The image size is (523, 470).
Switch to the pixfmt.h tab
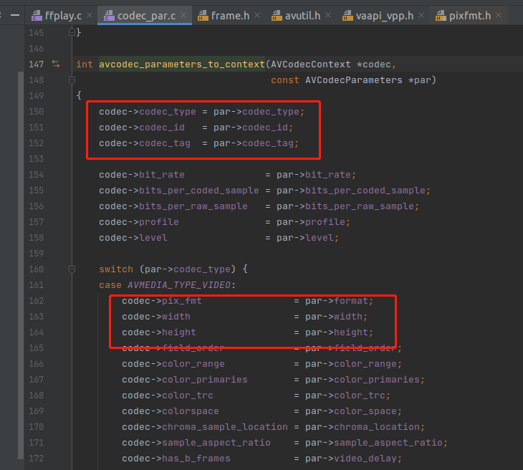468,16
